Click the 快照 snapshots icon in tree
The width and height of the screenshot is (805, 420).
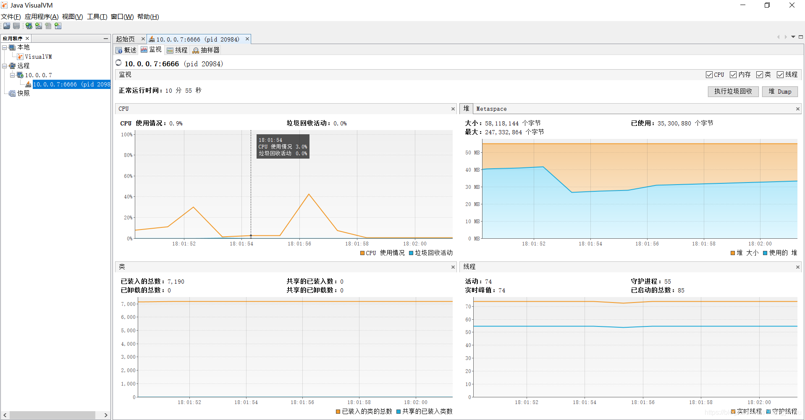(x=12, y=93)
